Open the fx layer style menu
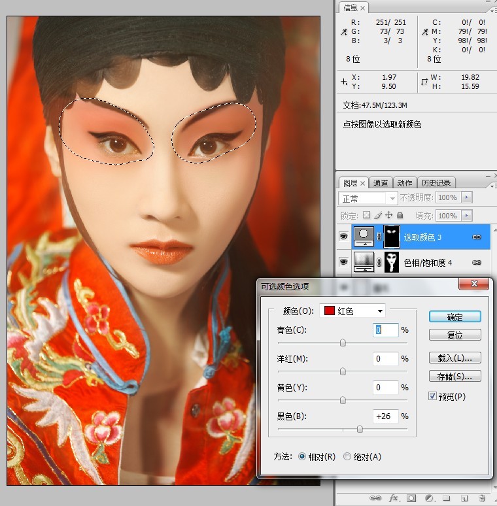Image resolution: width=497 pixels, height=506 pixels. tap(394, 498)
